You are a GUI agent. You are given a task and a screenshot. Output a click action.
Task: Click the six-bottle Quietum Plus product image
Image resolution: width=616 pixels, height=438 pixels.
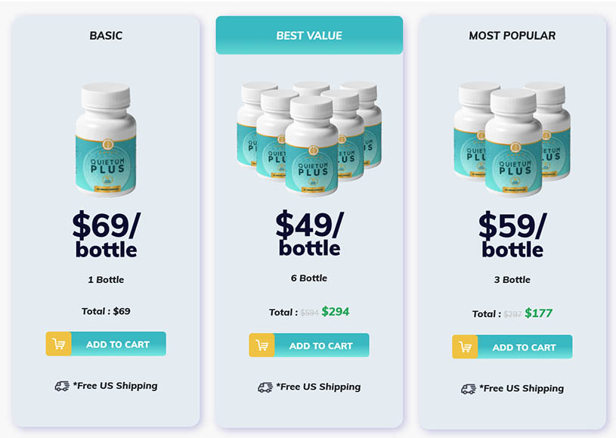point(309,138)
